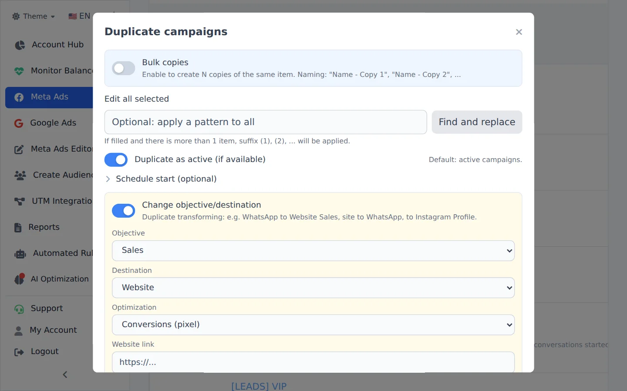Open the Account Hub menu item
Image resolution: width=627 pixels, height=391 pixels.
tap(49, 45)
